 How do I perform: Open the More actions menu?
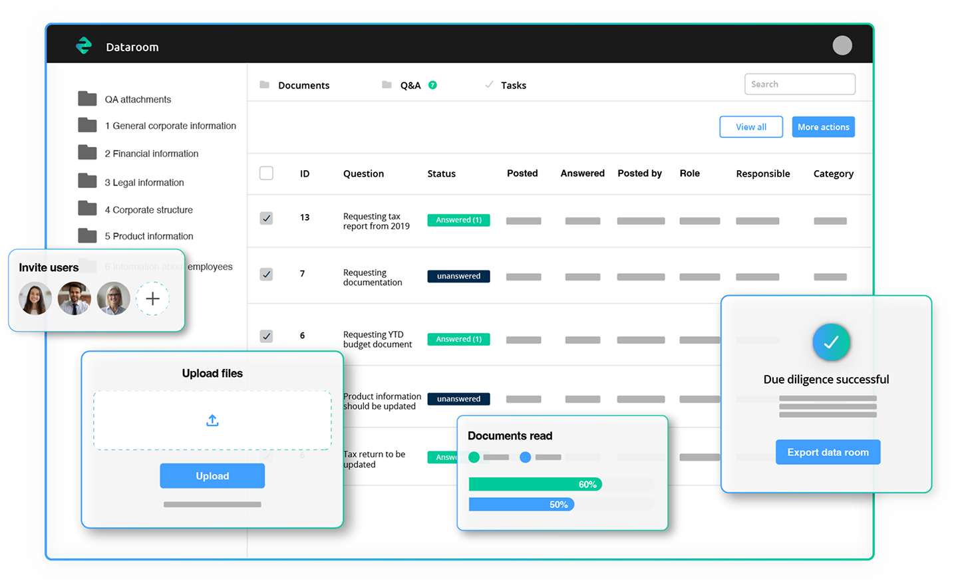coord(823,127)
